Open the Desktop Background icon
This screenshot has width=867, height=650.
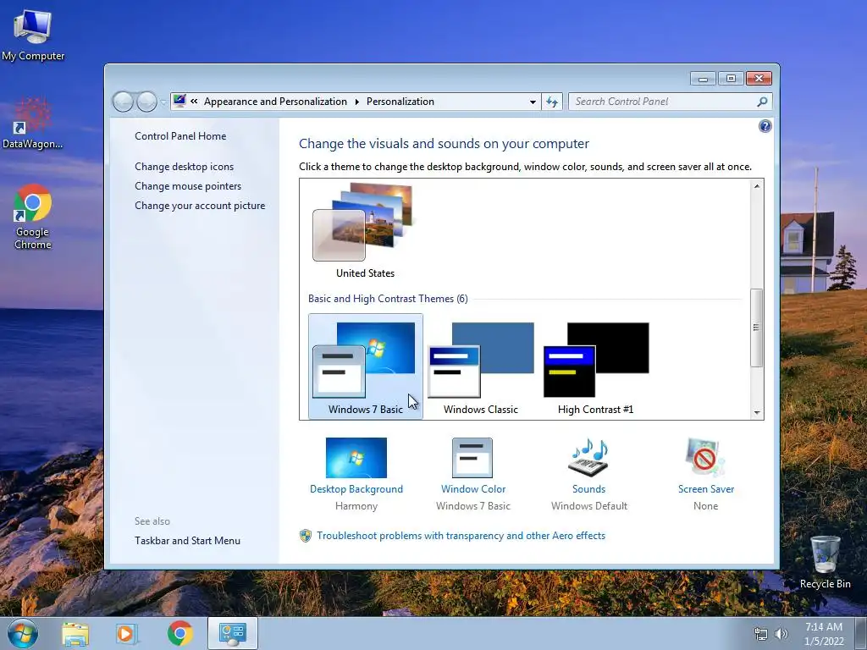point(356,458)
